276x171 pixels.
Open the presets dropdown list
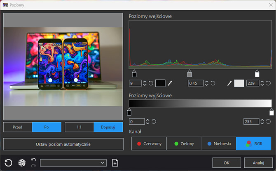[x=73, y=163]
